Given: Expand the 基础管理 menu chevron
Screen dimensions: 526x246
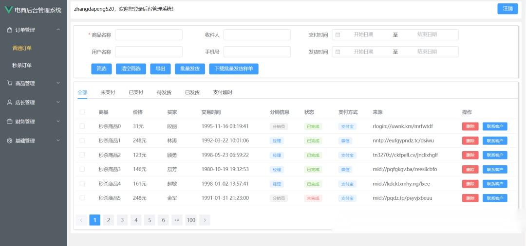Looking at the screenshot, I should point(58,141).
